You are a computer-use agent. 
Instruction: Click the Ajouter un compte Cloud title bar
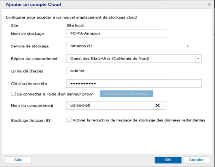tap(104, 5)
